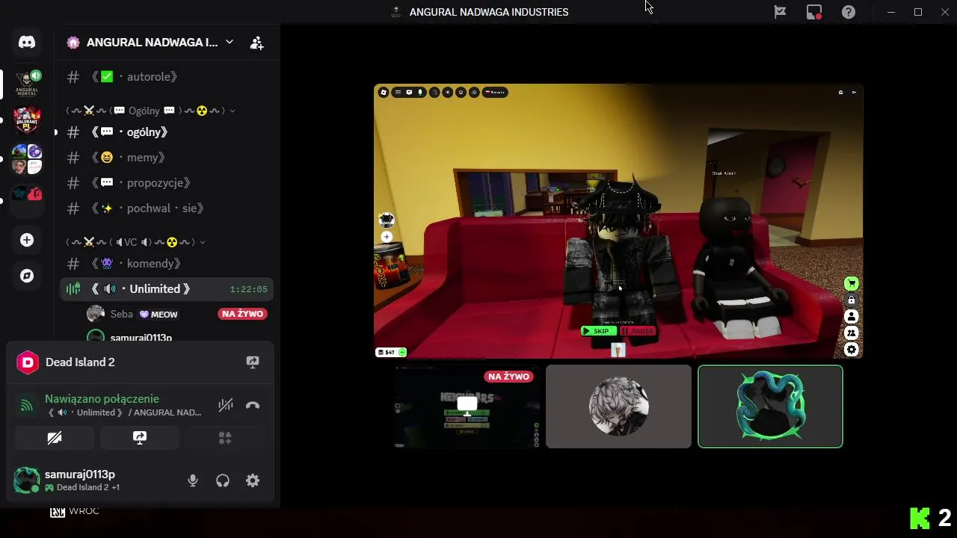Click the white plus circle in the stream

387,237
